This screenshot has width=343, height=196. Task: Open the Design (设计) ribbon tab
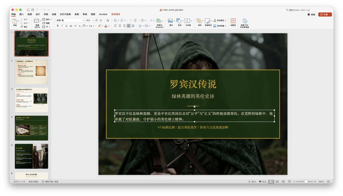[38, 14]
